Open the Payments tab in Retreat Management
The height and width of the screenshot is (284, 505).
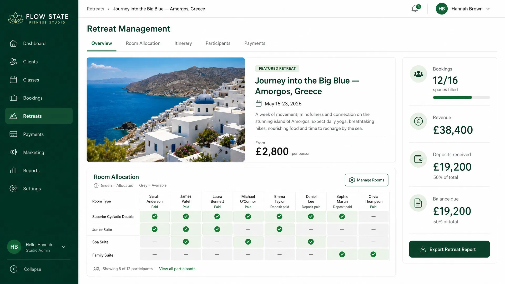tap(255, 43)
